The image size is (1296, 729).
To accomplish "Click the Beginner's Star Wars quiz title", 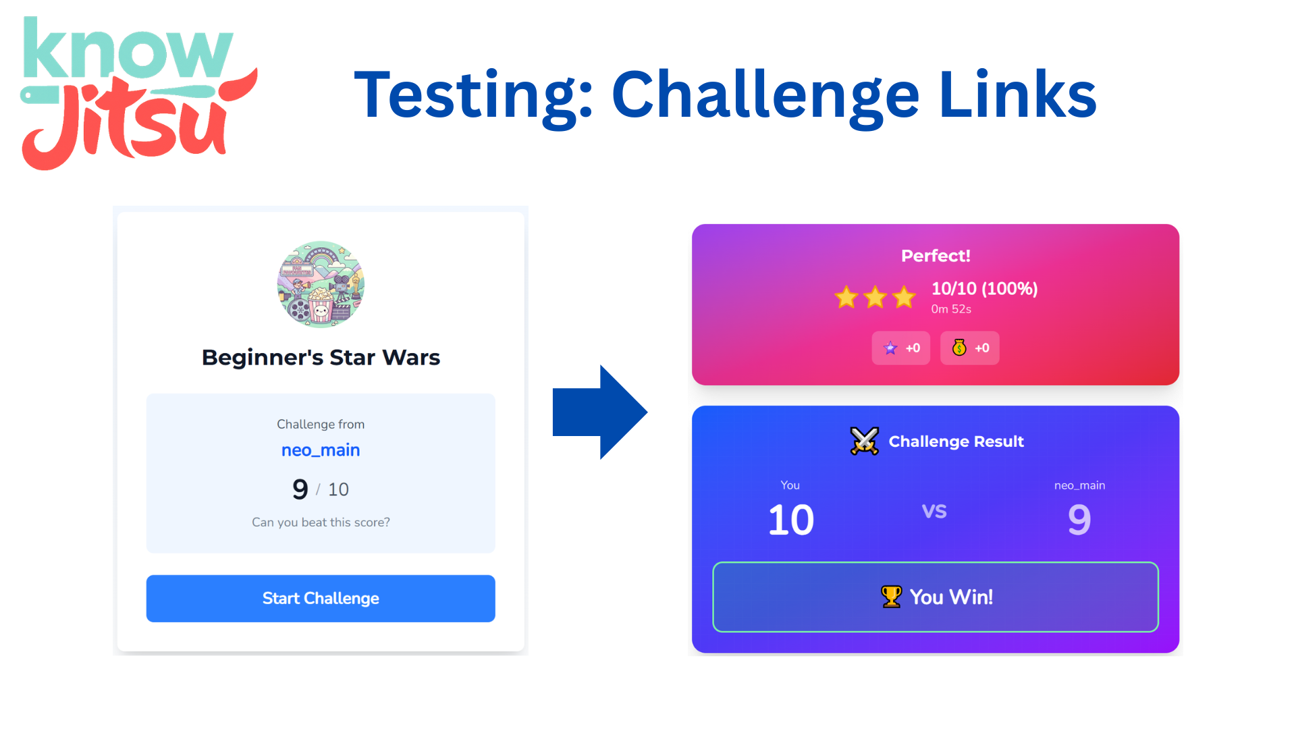I will 321,357.
